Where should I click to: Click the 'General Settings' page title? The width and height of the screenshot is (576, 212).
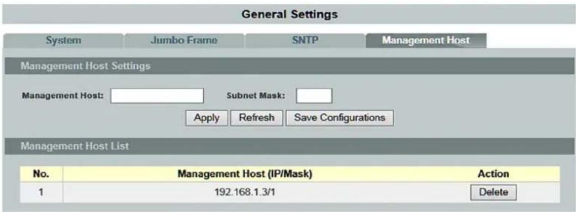pyautogui.click(x=290, y=15)
